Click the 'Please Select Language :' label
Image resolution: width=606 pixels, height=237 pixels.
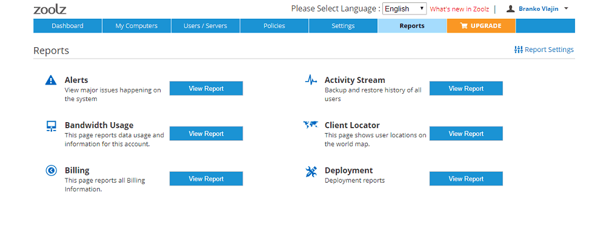[x=336, y=8]
